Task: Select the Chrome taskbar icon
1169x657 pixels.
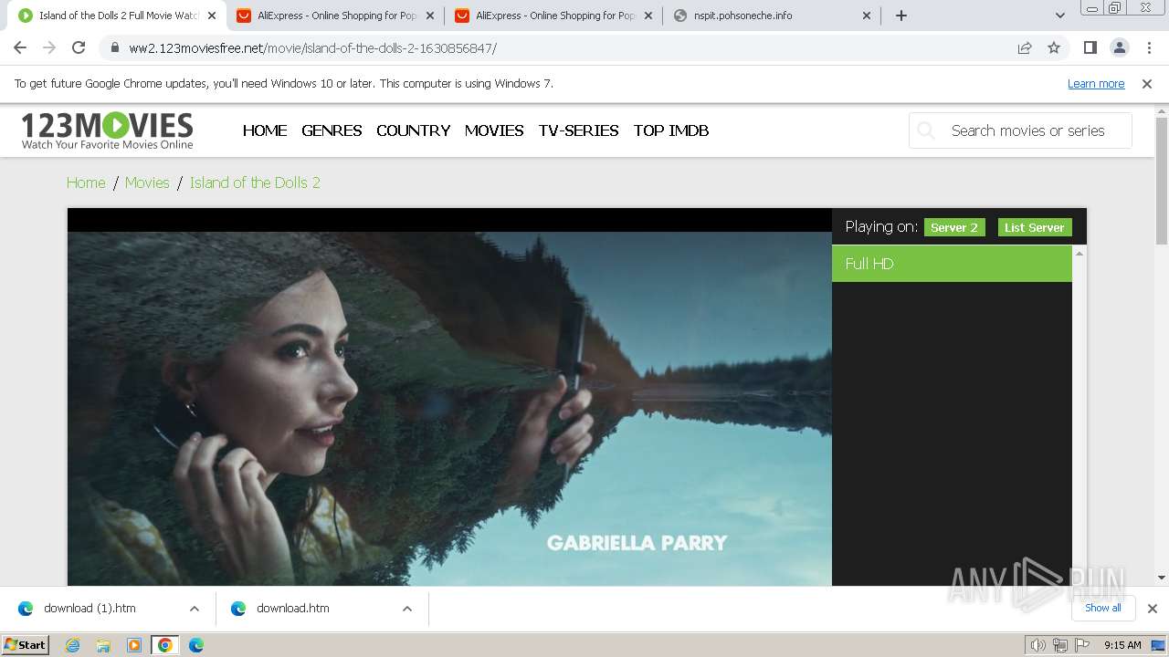Action: pos(165,645)
